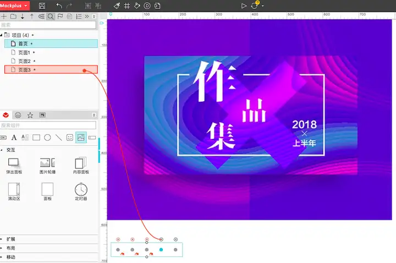The width and height of the screenshot is (396, 263).
Task: Click the 作品集 2018 carousel image
Action: point(250,119)
